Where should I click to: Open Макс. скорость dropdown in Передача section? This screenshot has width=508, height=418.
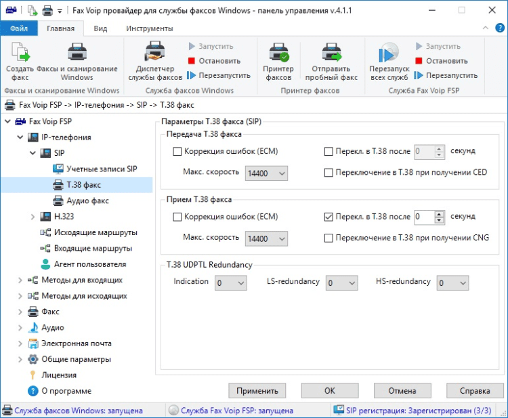tap(266, 173)
